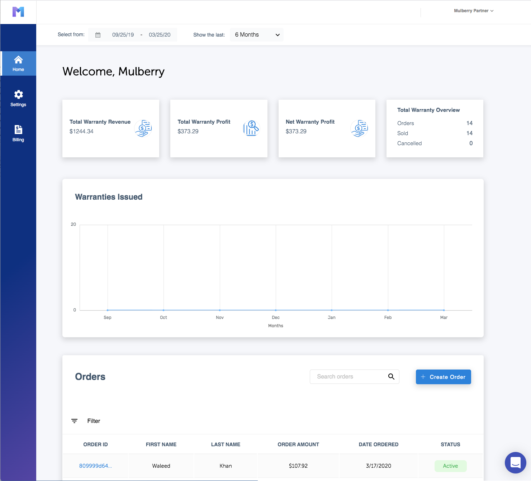
Task: Click the Net Warranty Profit icon
Action: pyautogui.click(x=359, y=128)
